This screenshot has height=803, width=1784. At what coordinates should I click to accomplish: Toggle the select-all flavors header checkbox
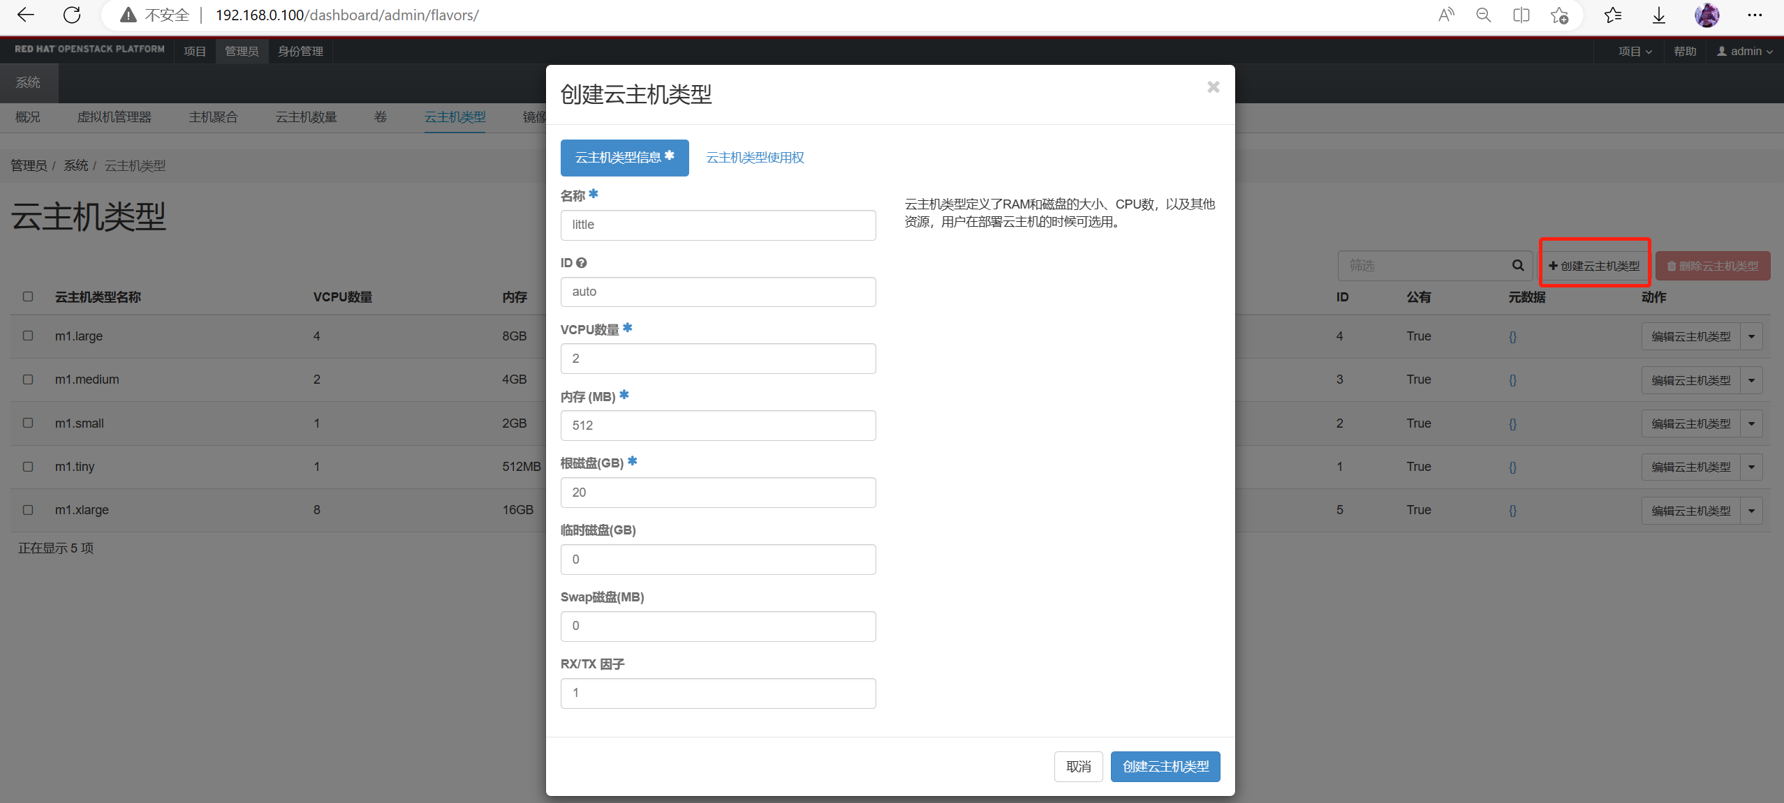tap(28, 297)
